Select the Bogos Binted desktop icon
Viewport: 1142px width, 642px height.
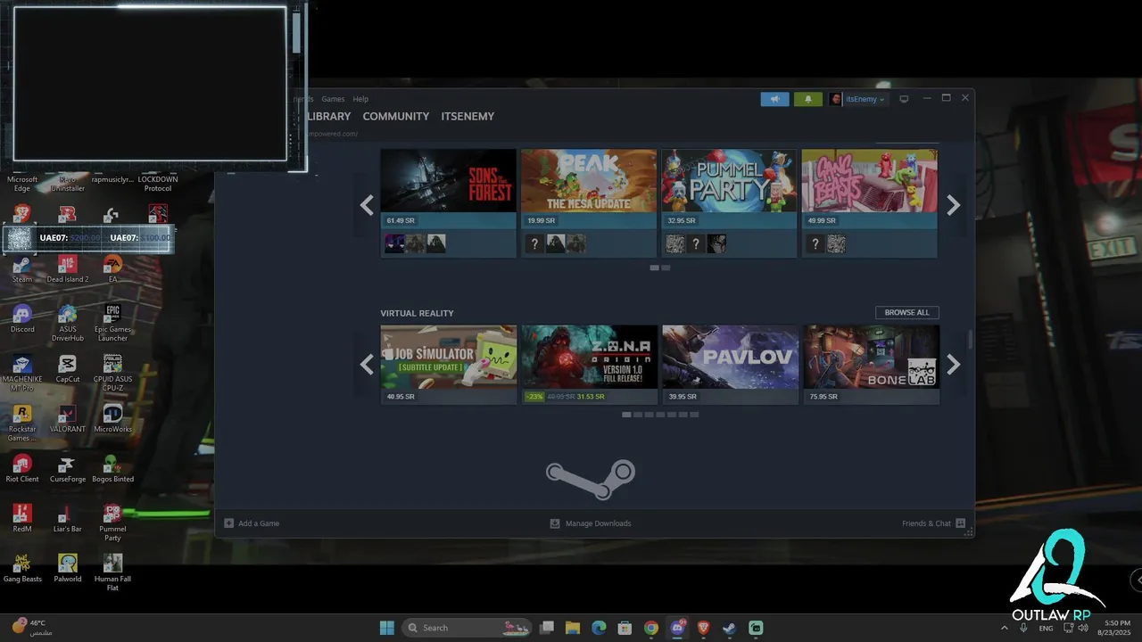pyautogui.click(x=112, y=468)
